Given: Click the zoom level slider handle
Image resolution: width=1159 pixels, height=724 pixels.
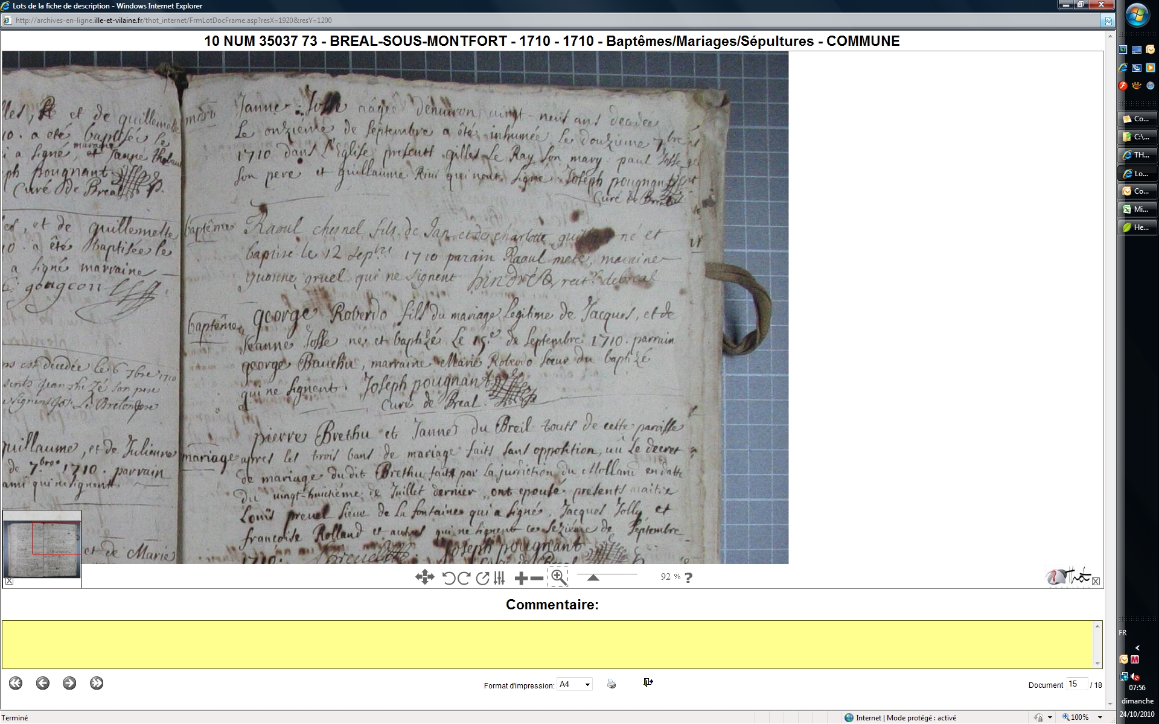Looking at the screenshot, I should (593, 578).
